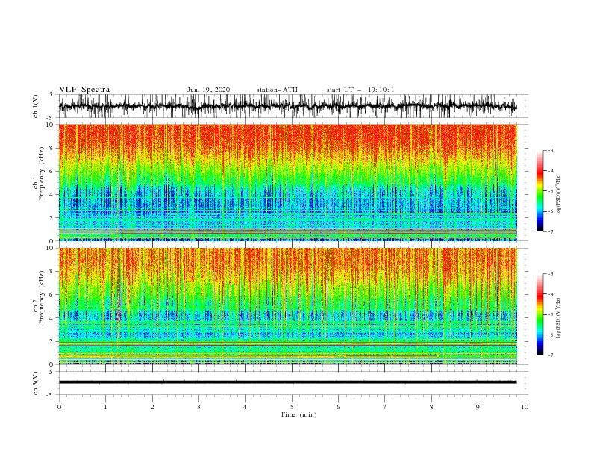Click the ch.1 spectrogram color bar
Viewport: 591px width, 457px height.
coord(540,191)
